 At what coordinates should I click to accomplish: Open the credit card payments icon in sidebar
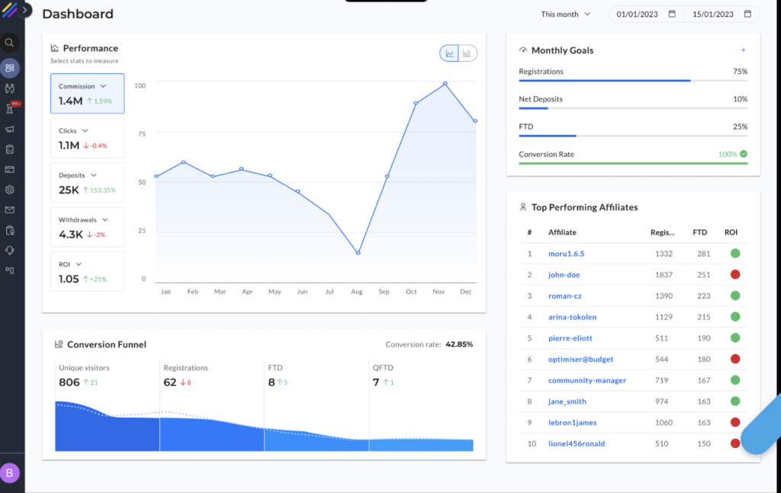(x=10, y=169)
